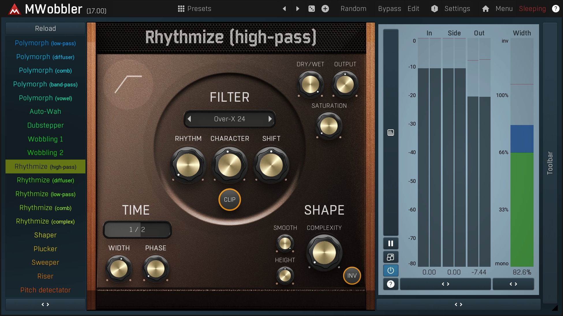Toggle the INV shape button
Viewport: 563px width, 316px height.
[x=352, y=276]
